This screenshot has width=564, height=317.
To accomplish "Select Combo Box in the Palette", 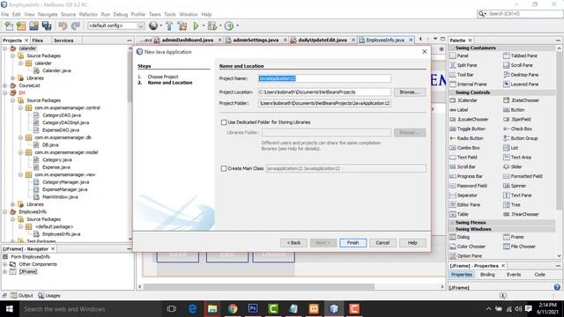I will (x=464, y=148).
